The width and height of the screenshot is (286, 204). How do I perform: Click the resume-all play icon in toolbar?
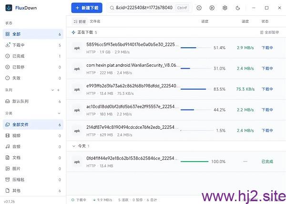212,8
